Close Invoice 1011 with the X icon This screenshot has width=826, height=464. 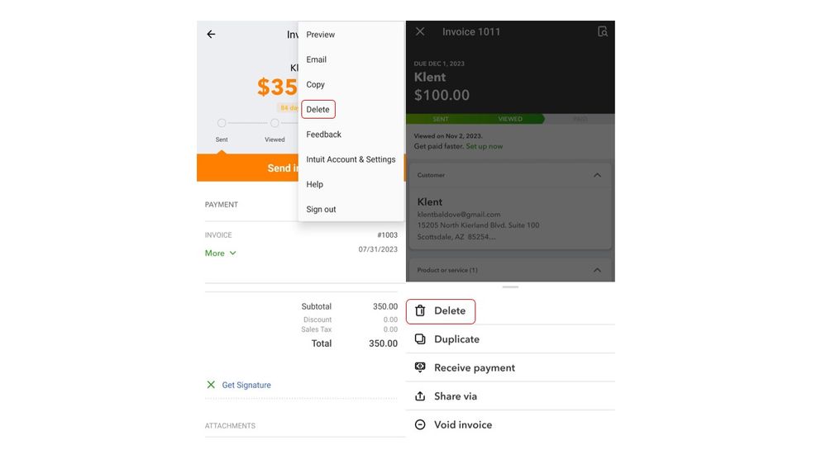click(x=420, y=31)
